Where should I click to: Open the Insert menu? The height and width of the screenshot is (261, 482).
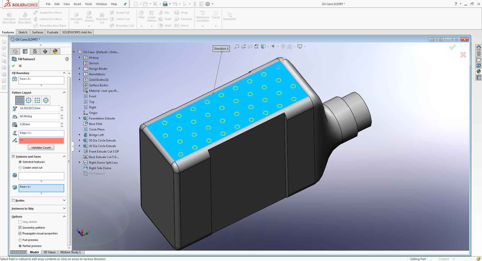point(77,4)
